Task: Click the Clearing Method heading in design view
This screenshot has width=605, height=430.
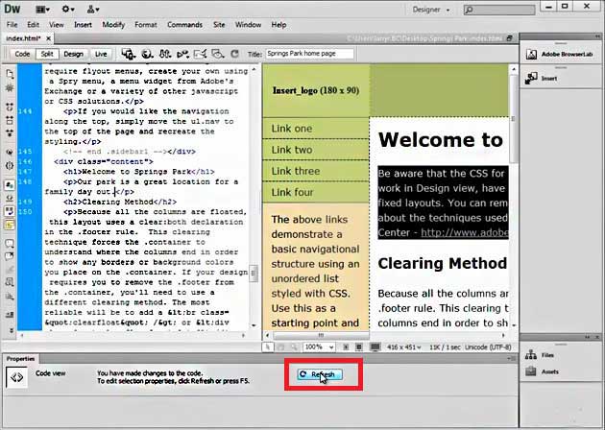Action: click(442, 263)
